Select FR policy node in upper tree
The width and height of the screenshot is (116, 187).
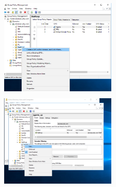coord(19,29)
